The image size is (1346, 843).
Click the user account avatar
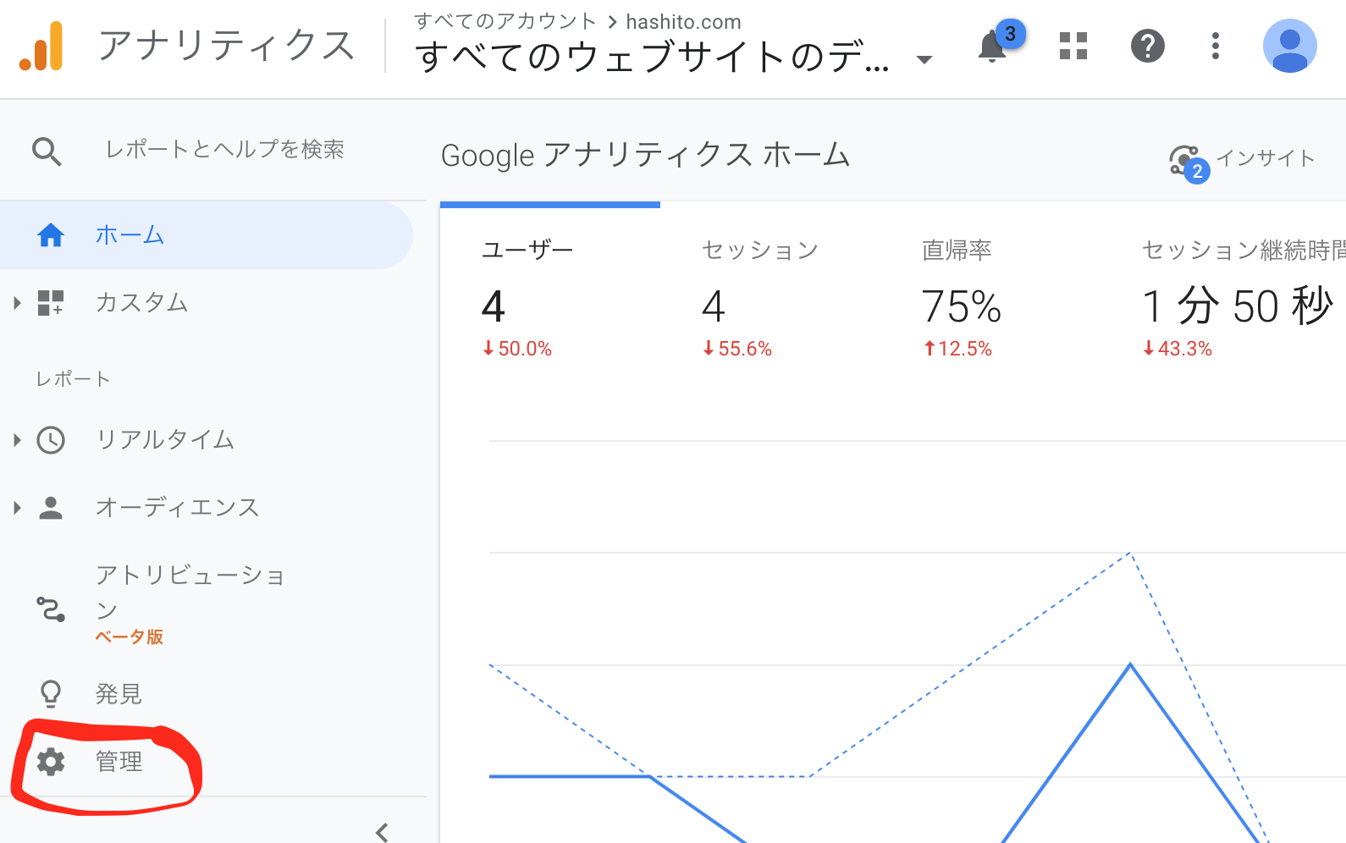tap(1288, 46)
